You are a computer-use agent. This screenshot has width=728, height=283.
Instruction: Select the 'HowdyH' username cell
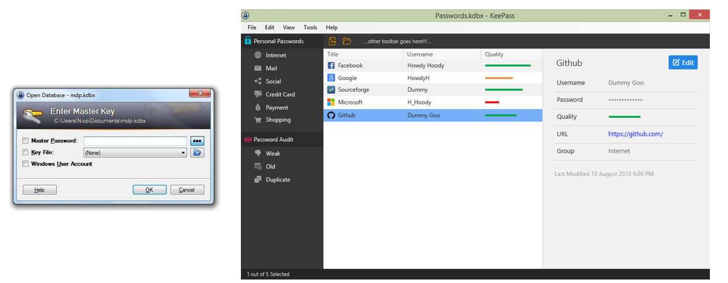(x=418, y=78)
